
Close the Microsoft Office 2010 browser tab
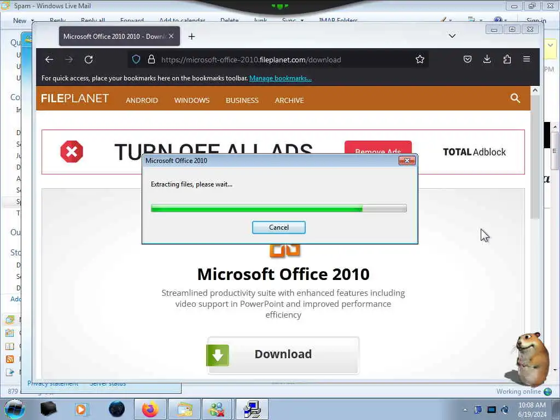tap(171, 36)
